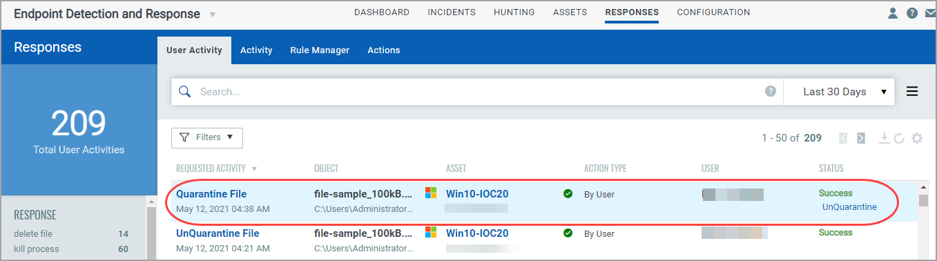This screenshot has width=937, height=261.
Task: Open the Hunting menu
Action: 514,12
